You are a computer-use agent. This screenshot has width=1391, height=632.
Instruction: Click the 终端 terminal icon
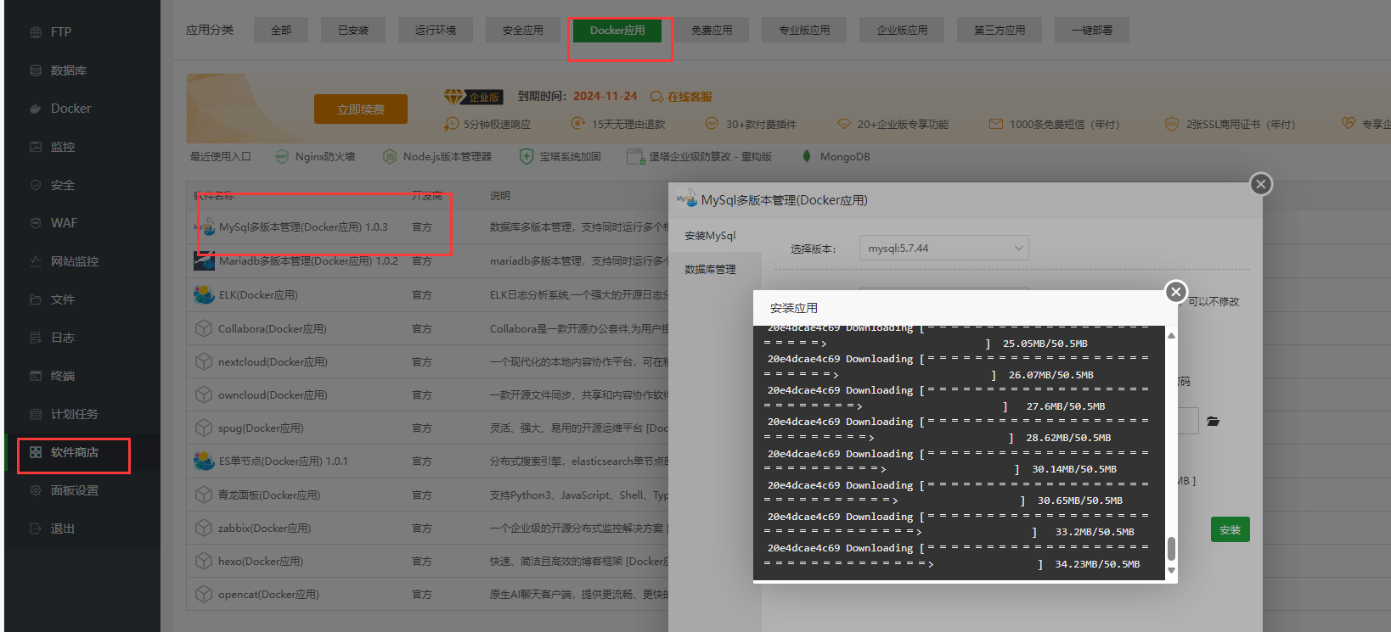[x=36, y=376]
